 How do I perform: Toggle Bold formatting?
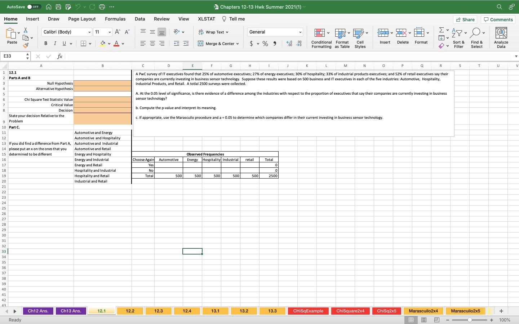[45, 43]
